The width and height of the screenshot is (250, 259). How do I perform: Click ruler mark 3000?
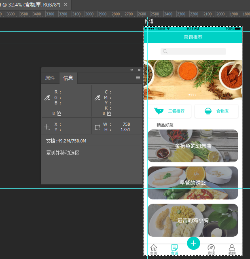[89, 14]
